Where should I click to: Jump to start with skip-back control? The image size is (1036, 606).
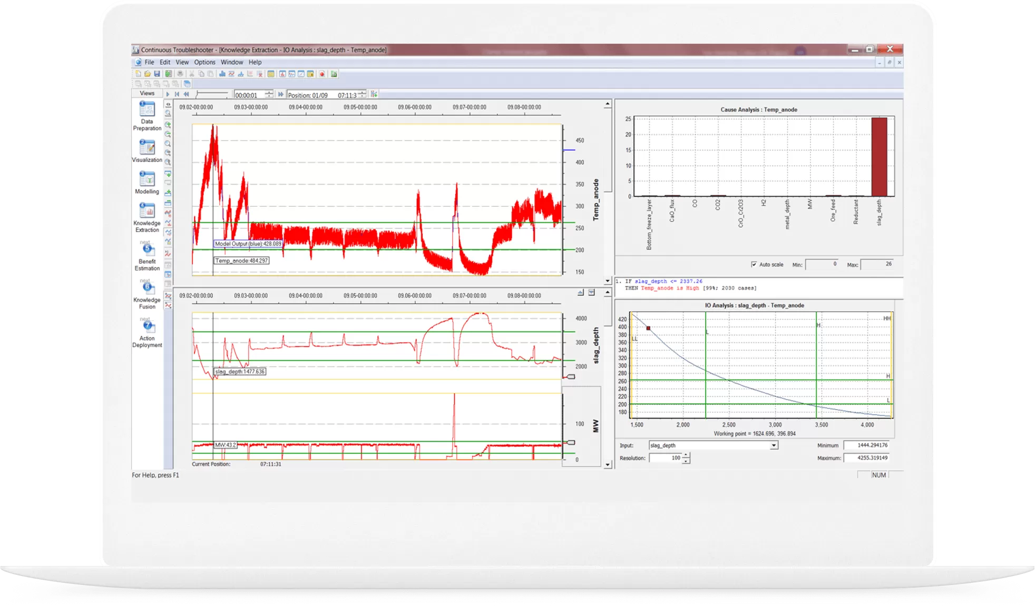(x=177, y=94)
